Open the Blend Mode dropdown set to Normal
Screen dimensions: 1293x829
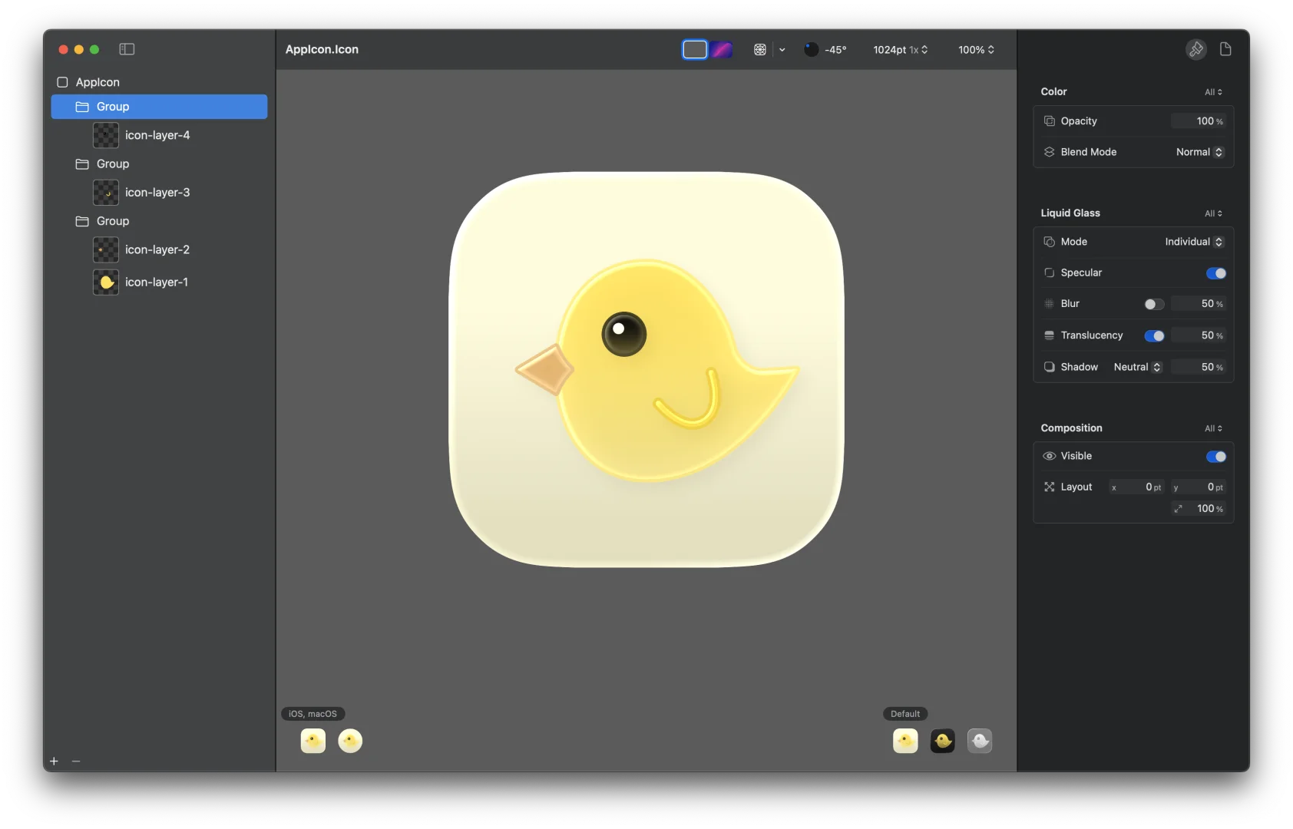tap(1199, 152)
